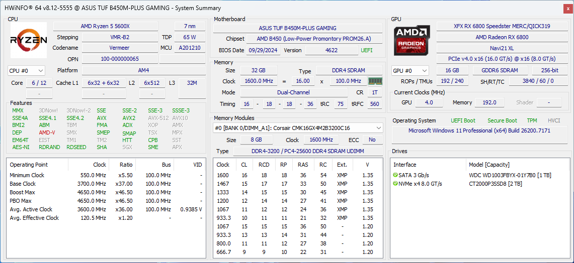Click the AVX2 feature label

click(x=128, y=118)
